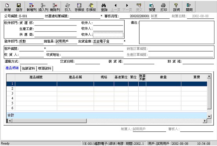Delete a row via the 刪除列 icon
The height and width of the screenshot is (146, 217).
coord(55,7)
